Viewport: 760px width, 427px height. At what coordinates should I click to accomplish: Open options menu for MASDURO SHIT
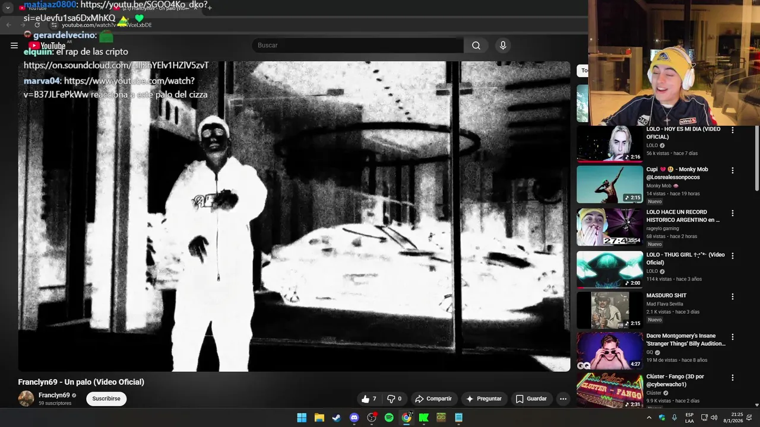click(732, 296)
